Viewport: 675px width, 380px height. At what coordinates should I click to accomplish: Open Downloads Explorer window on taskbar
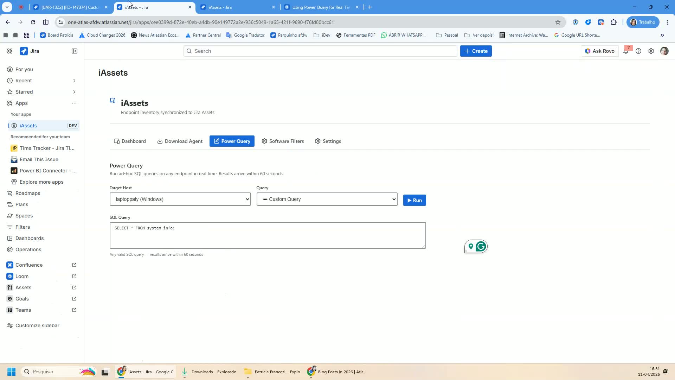pos(209,372)
